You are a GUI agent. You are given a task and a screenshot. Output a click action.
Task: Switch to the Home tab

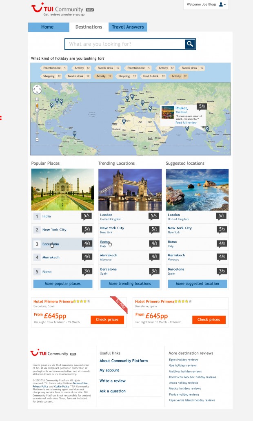[47, 27]
